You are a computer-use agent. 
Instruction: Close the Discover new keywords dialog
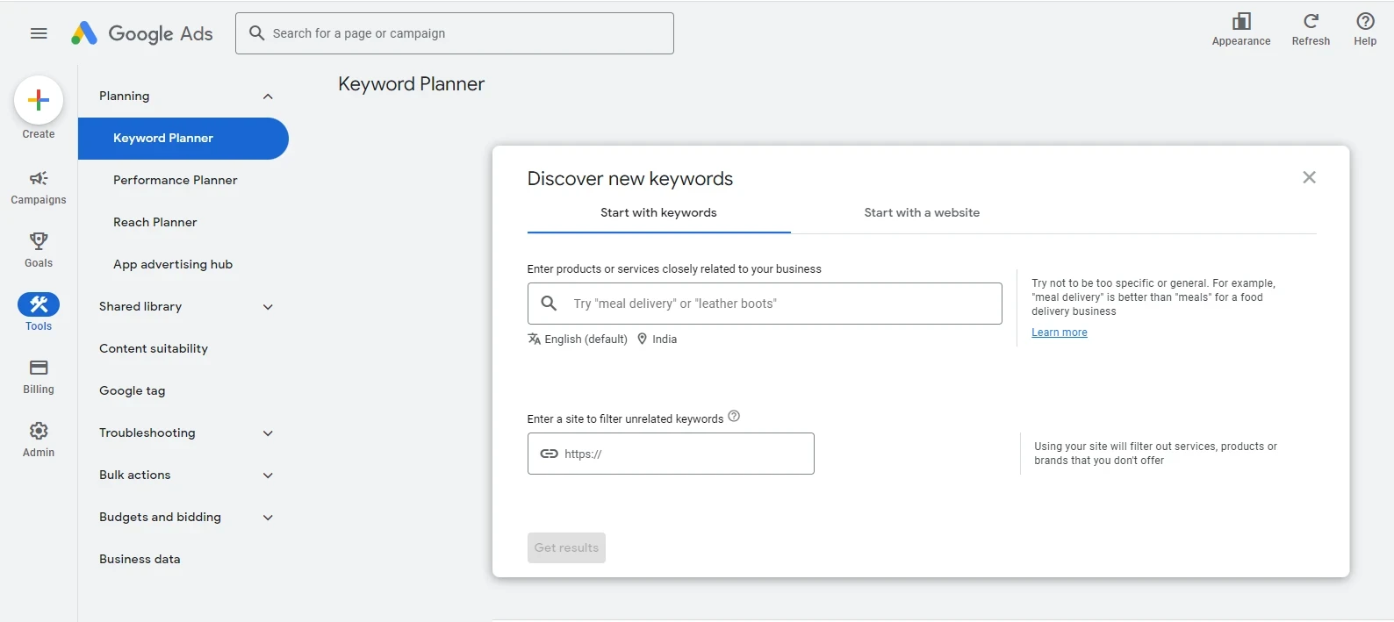tap(1309, 178)
